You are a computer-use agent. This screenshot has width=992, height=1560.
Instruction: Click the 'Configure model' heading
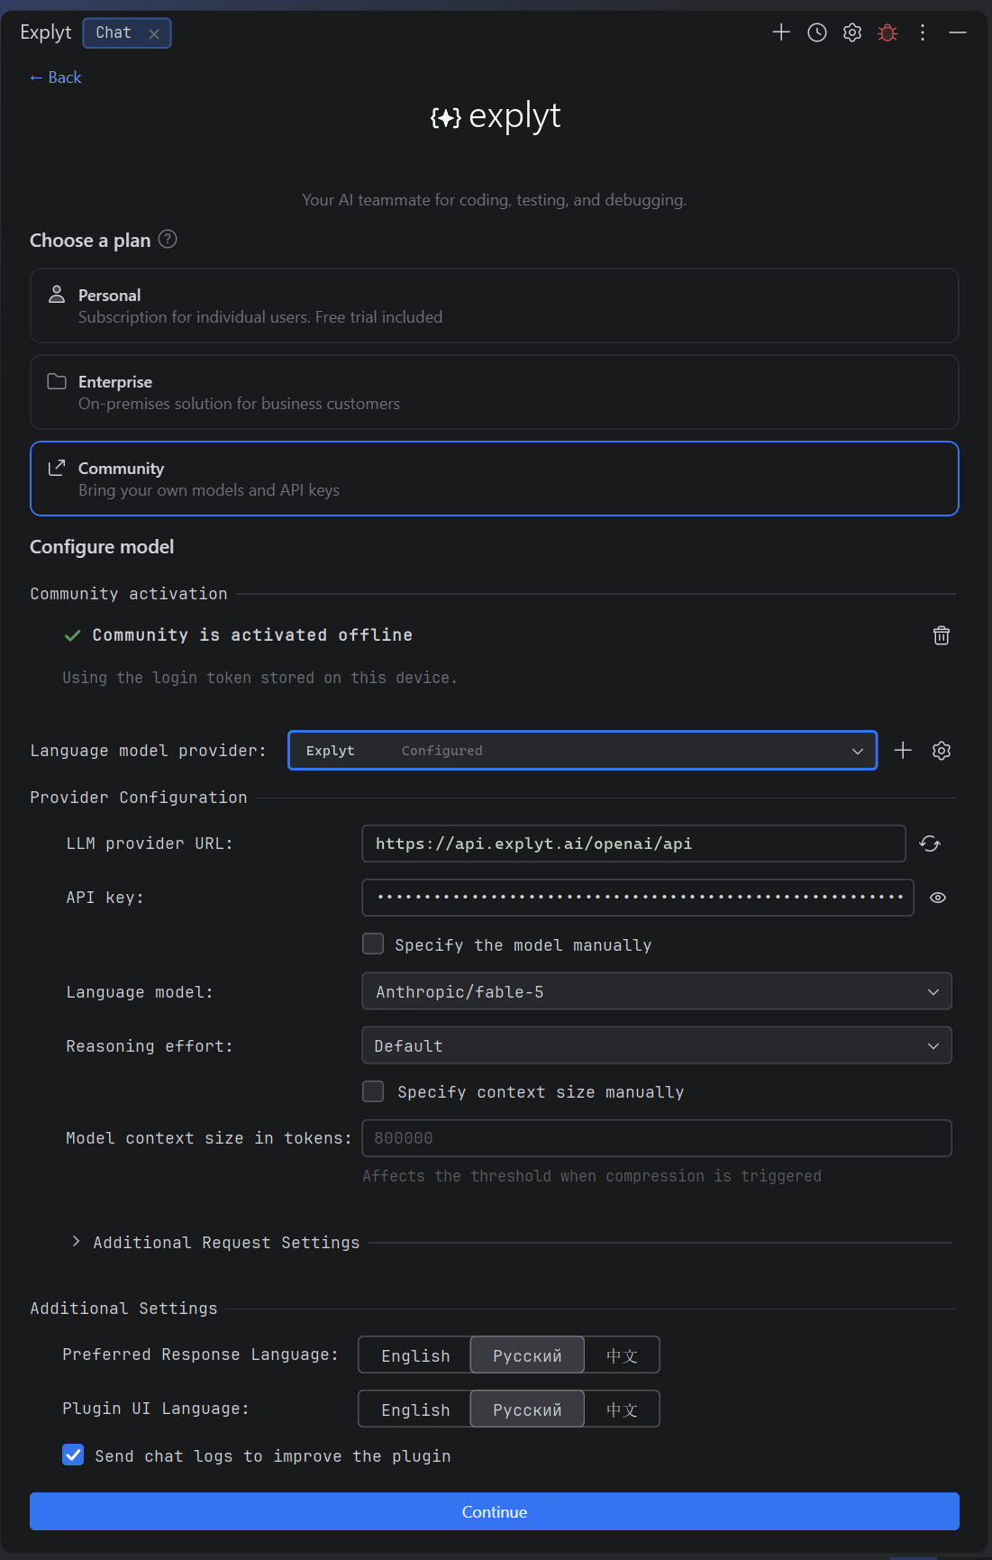(x=102, y=547)
